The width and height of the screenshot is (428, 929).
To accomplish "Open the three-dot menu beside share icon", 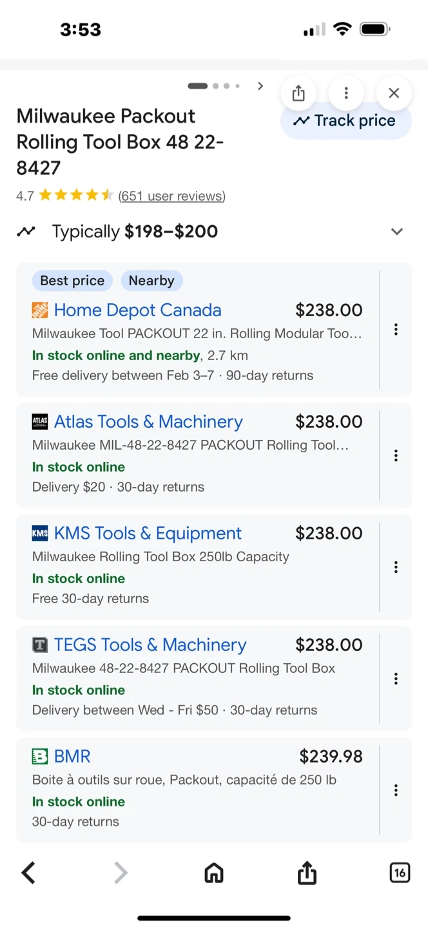I will coord(346,94).
